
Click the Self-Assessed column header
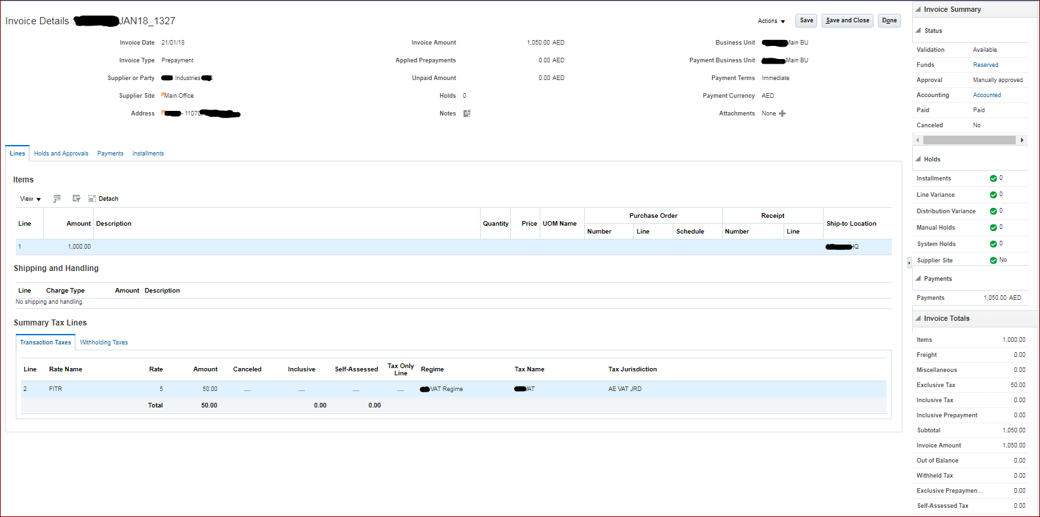tap(356, 369)
